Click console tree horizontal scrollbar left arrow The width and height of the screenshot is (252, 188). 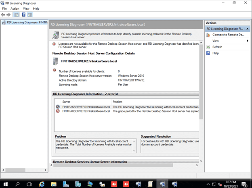point(3,170)
